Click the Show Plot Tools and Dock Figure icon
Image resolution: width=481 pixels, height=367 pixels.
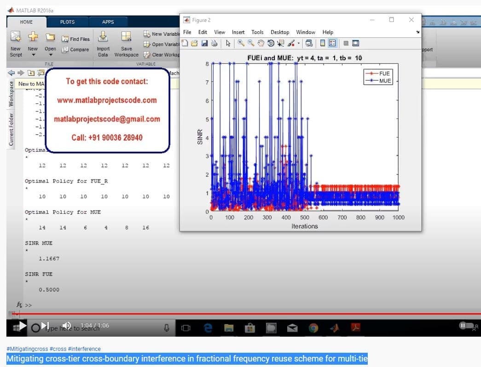tap(355, 43)
